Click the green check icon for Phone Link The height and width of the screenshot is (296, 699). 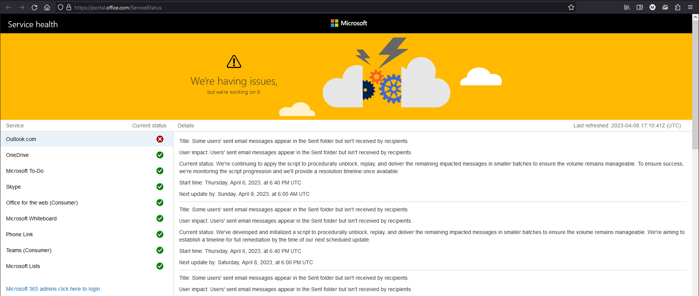pos(160,234)
